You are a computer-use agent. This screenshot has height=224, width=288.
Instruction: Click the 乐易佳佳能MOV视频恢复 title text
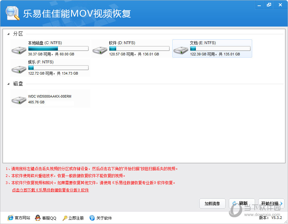point(77,13)
